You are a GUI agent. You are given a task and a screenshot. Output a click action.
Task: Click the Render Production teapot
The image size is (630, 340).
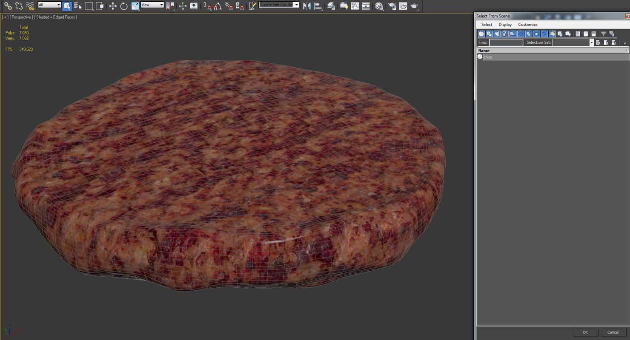click(x=414, y=6)
